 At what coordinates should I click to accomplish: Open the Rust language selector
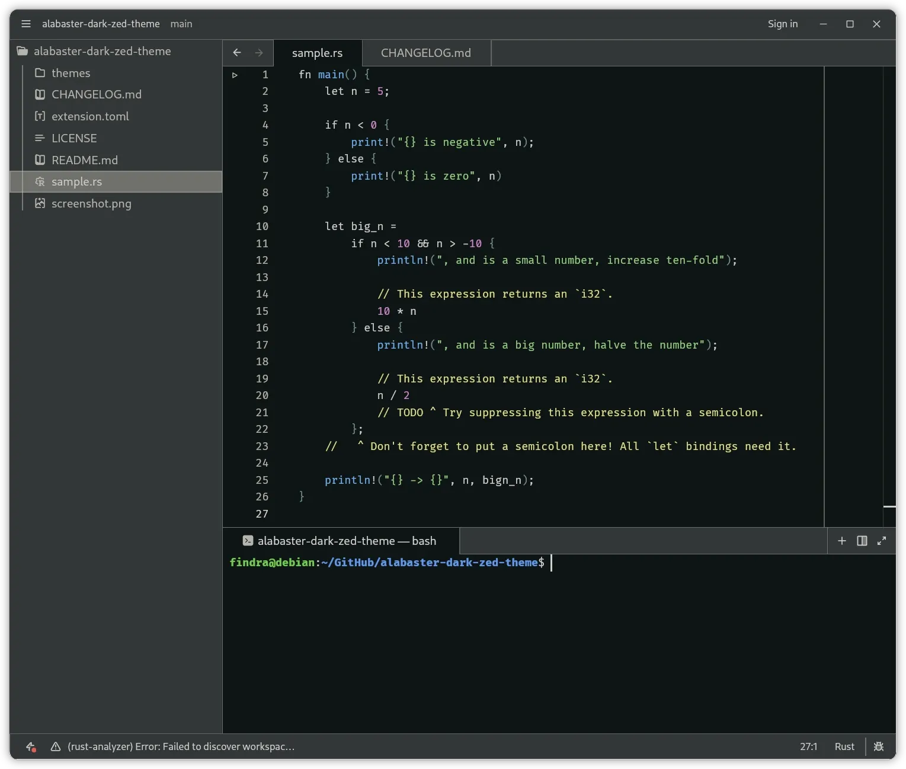coord(844,746)
